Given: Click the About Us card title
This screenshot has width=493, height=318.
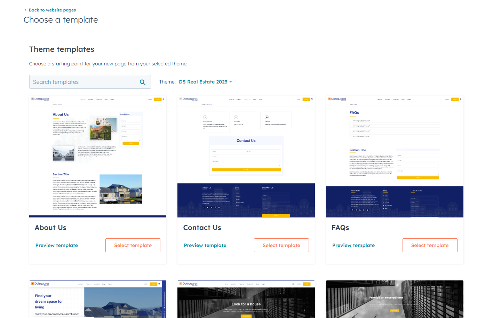Looking at the screenshot, I should click(x=50, y=228).
